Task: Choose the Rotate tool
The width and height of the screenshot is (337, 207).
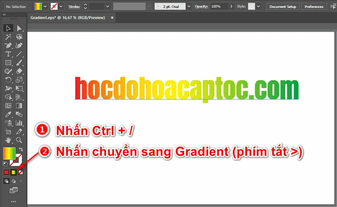Action: point(8,80)
